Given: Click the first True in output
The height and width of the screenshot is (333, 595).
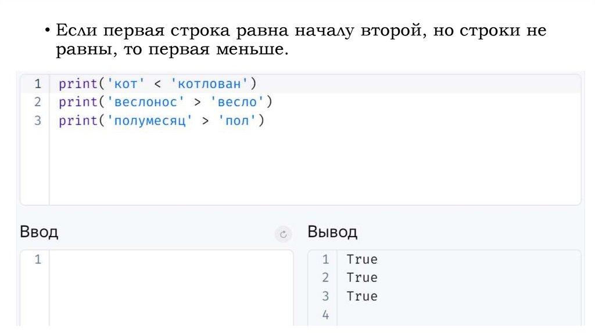Looking at the screenshot, I should (x=361, y=259).
